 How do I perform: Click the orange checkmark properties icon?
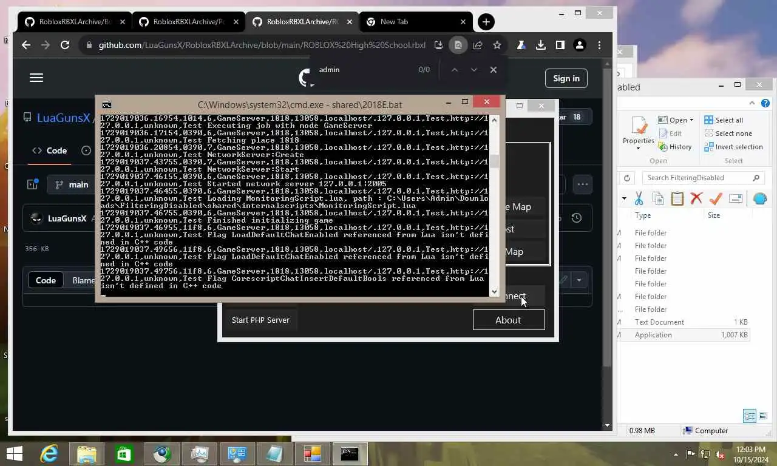(x=716, y=198)
